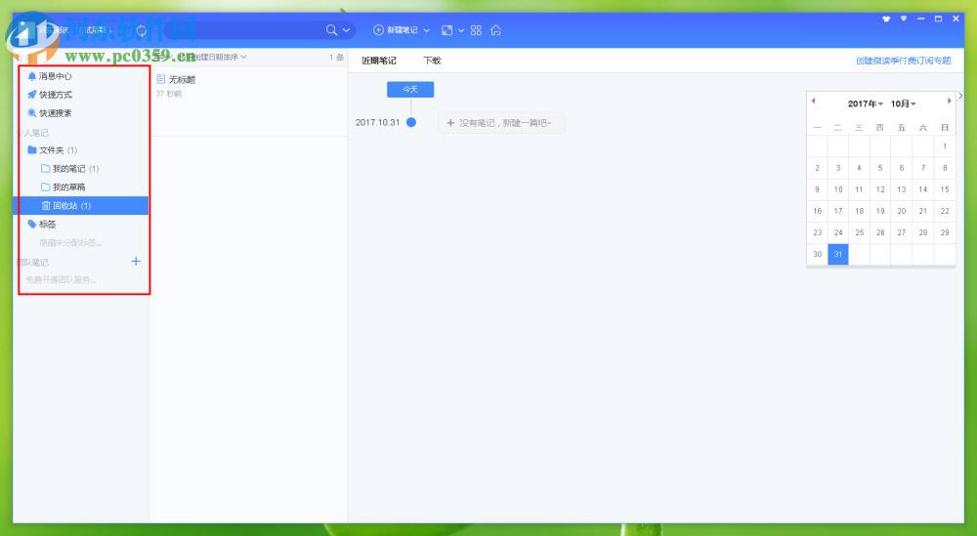Open the view mode dropdown arrow
Image resolution: width=977 pixels, height=536 pixels.
point(461,30)
